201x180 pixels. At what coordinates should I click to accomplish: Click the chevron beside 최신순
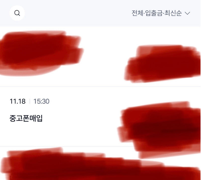[187, 13]
